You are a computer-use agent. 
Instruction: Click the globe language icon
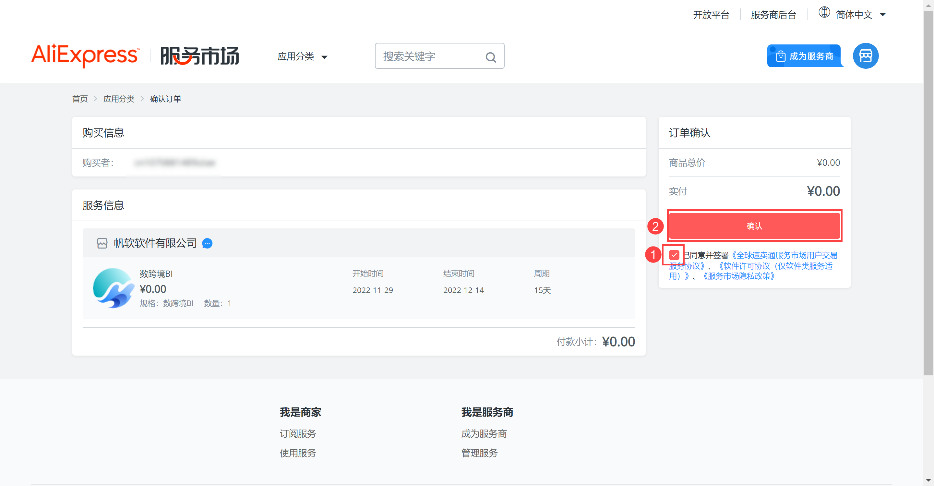pos(824,12)
